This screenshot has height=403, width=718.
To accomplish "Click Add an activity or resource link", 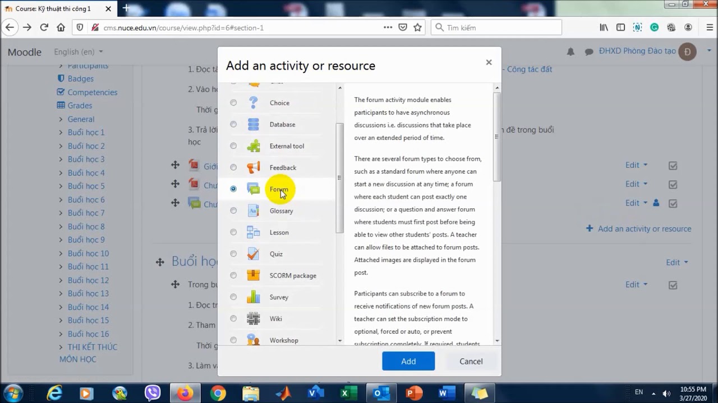I will click(x=639, y=229).
